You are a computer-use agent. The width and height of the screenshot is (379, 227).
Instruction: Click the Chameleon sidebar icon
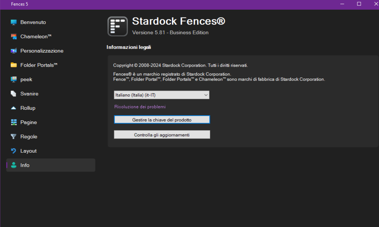click(x=14, y=36)
